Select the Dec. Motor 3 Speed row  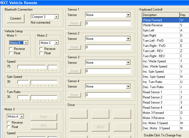click(x=166, y=128)
